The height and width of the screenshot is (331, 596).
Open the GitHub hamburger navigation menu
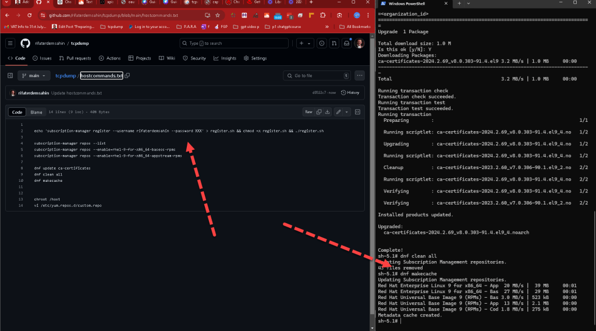coord(10,43)
